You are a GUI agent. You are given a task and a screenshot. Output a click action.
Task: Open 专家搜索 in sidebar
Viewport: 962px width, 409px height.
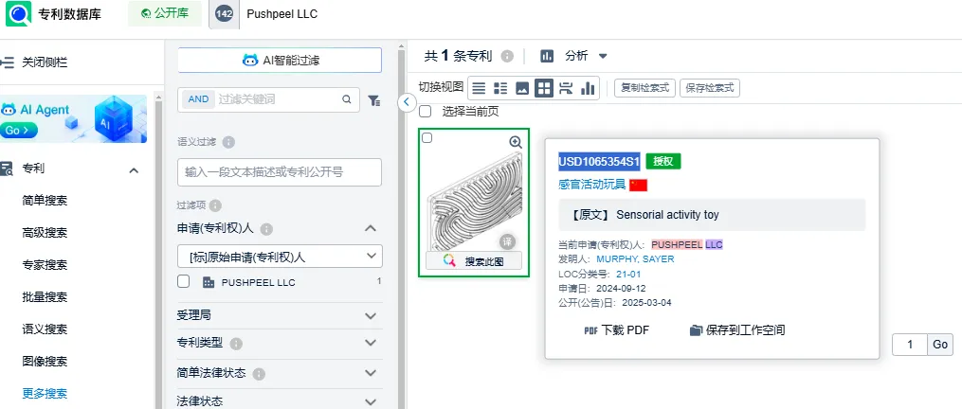[x=45, y=265]
